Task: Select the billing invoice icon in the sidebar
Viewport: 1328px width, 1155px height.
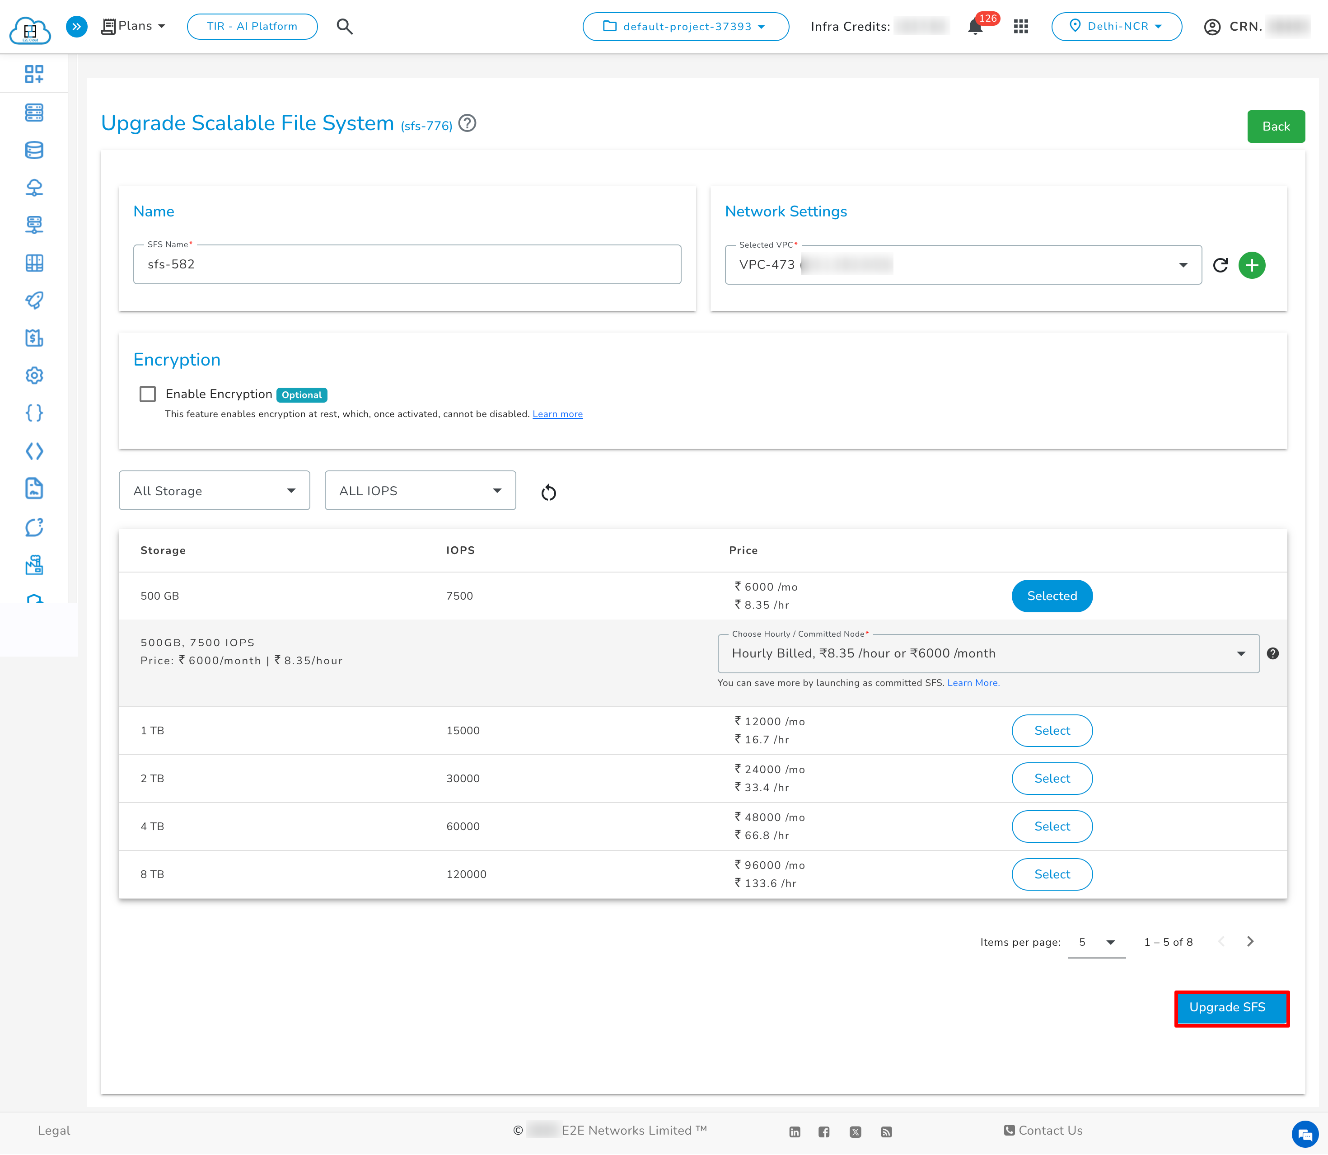Action: 35,338
